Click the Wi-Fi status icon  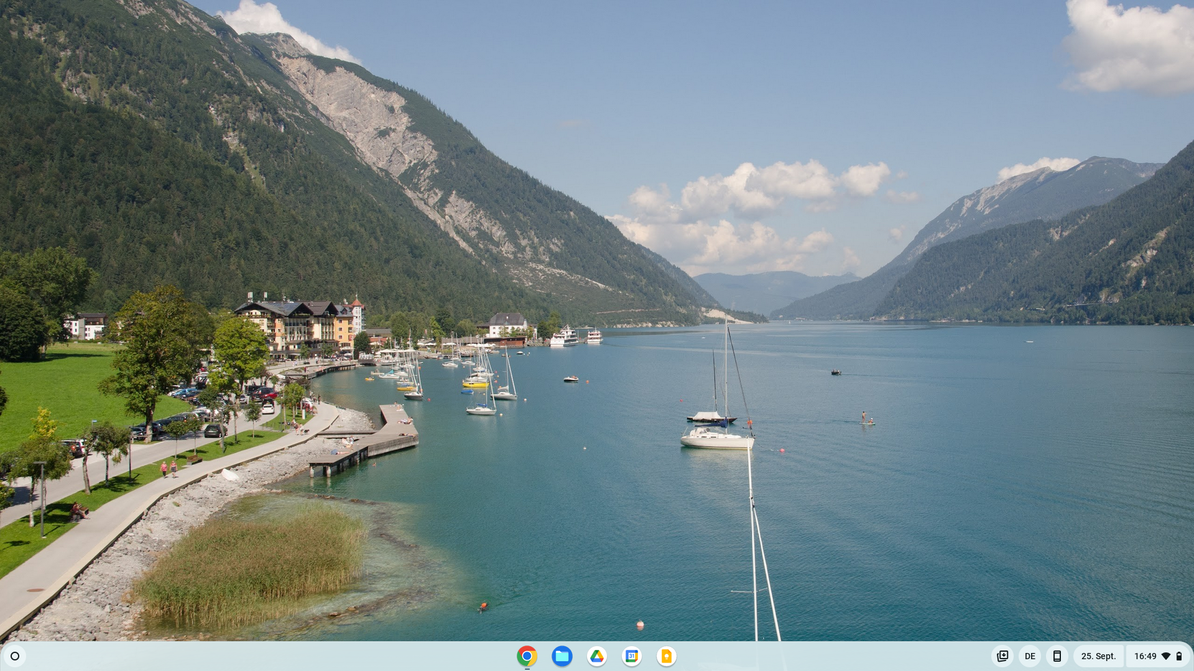pyautogui.click(x=1166, y=656)
